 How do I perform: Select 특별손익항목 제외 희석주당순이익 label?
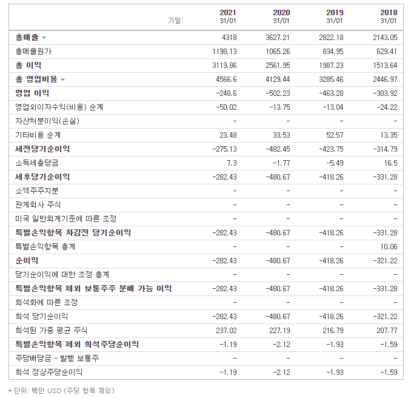click(x=77, y=344)
